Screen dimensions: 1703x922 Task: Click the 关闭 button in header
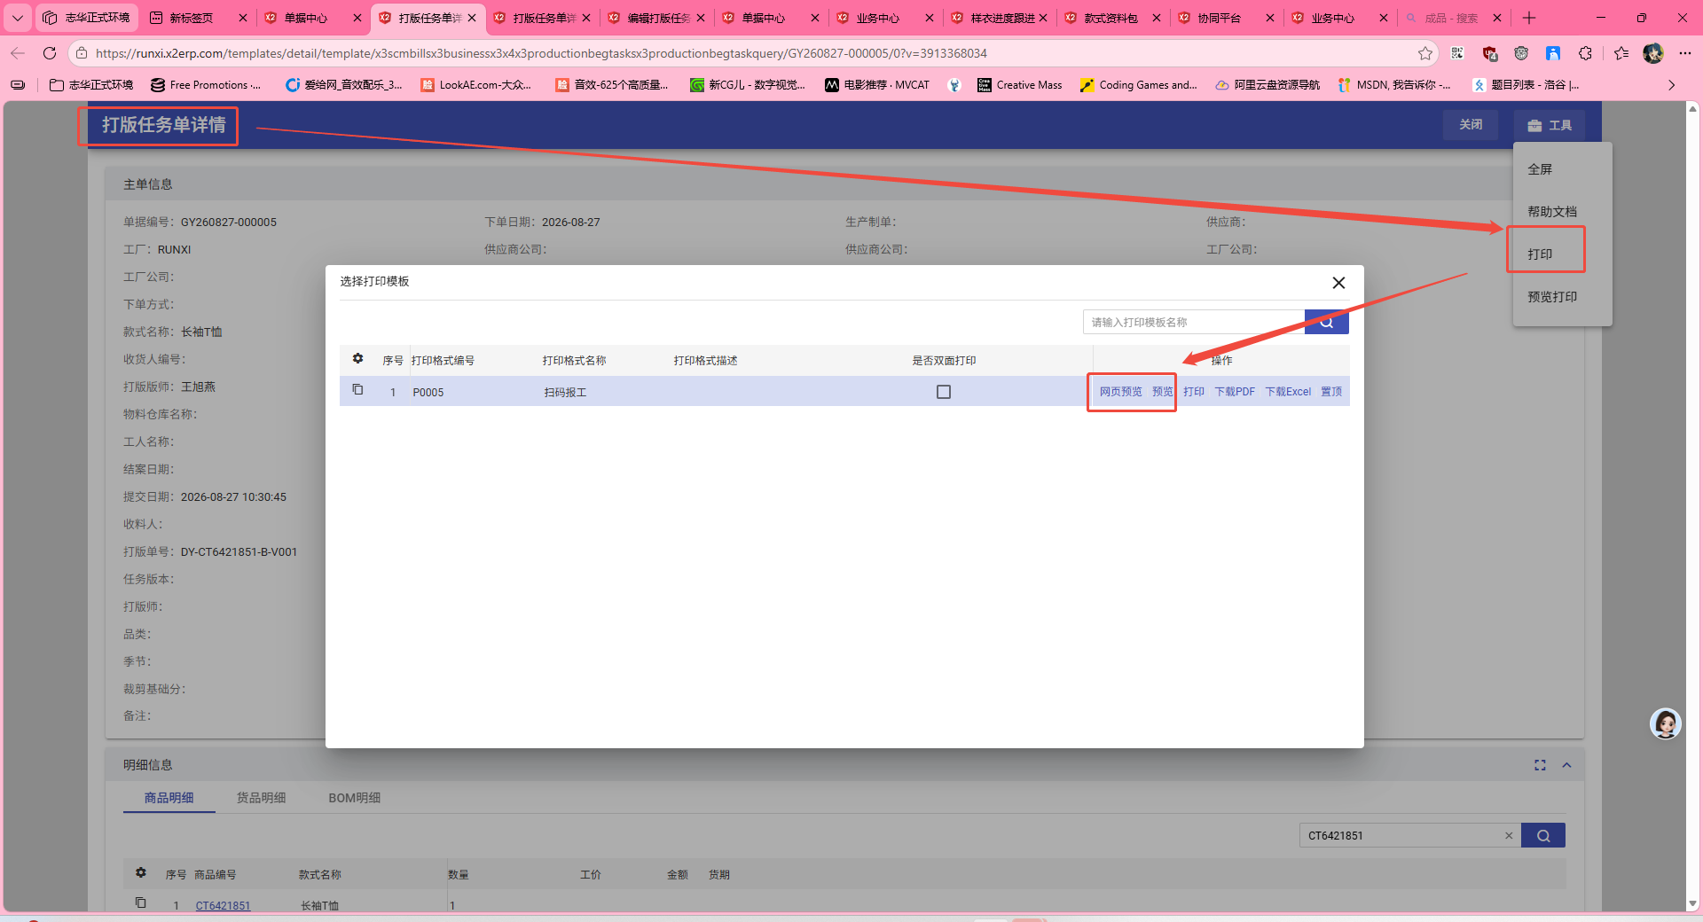(1471, 125)
